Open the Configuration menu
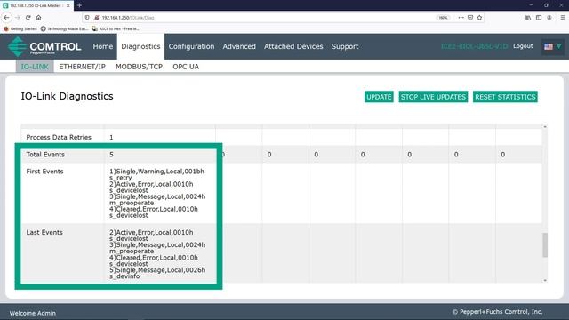 click(191, 46)
